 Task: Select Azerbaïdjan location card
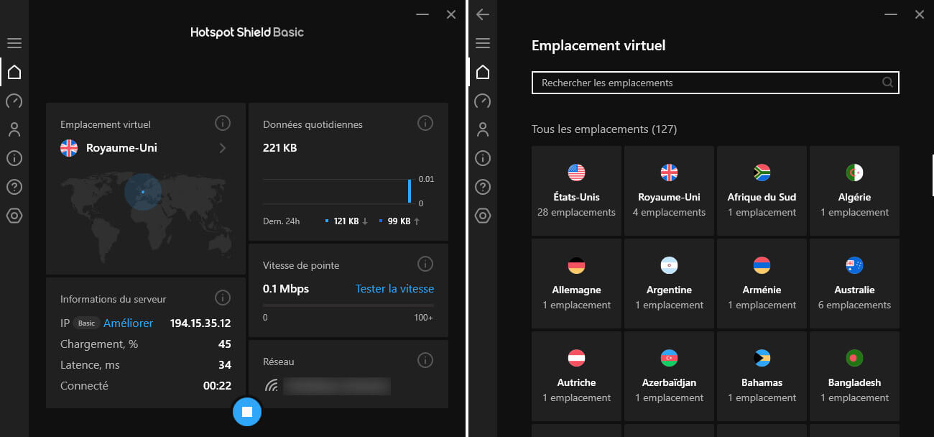(x=669, y=376)
